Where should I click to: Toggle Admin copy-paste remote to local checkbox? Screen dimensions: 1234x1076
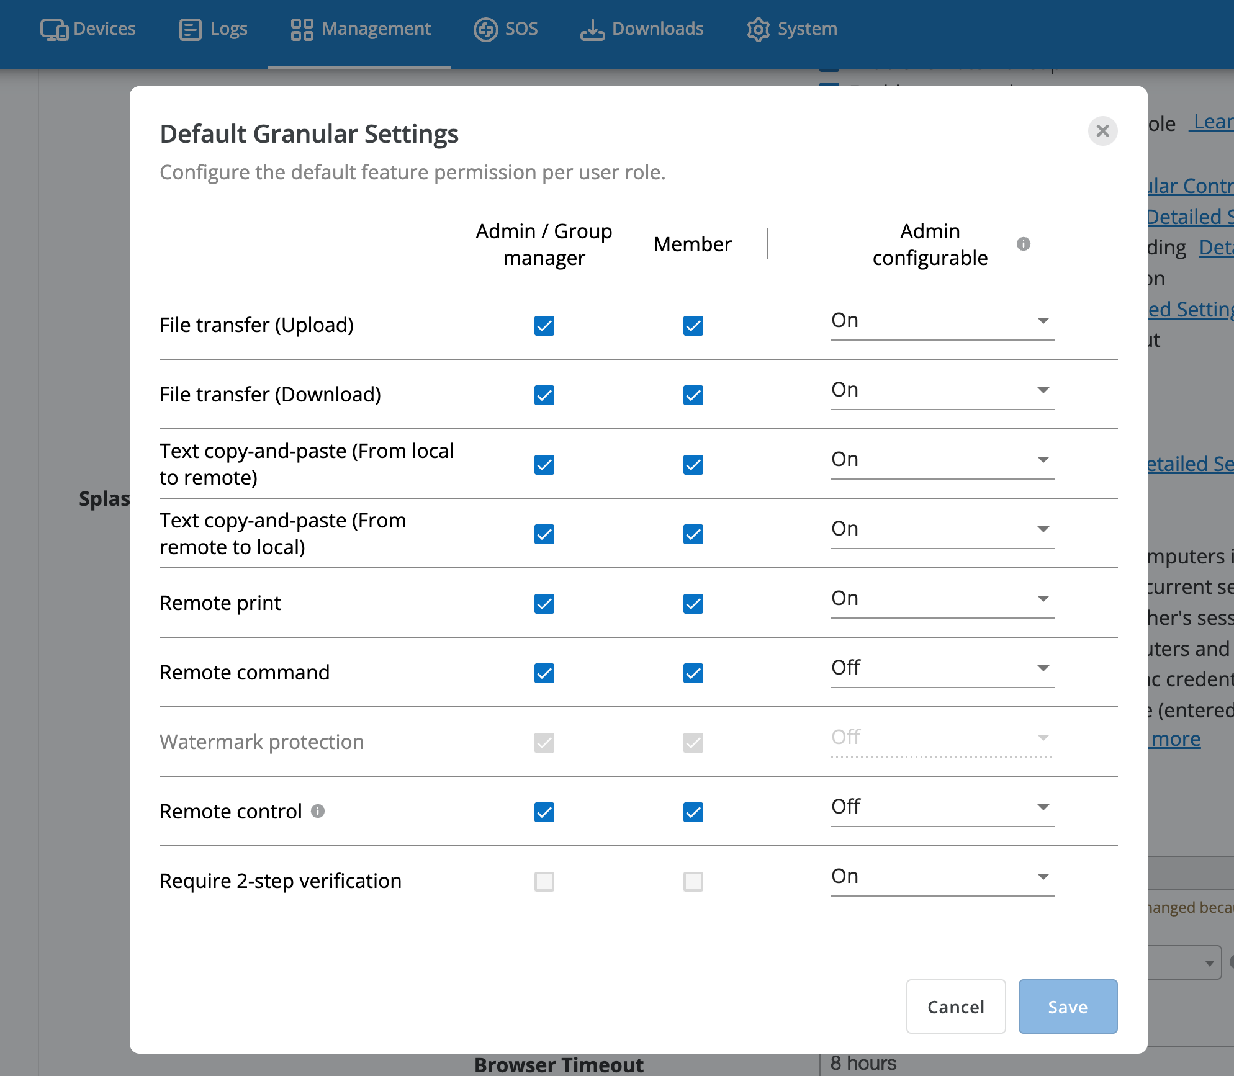click(544, 534)
